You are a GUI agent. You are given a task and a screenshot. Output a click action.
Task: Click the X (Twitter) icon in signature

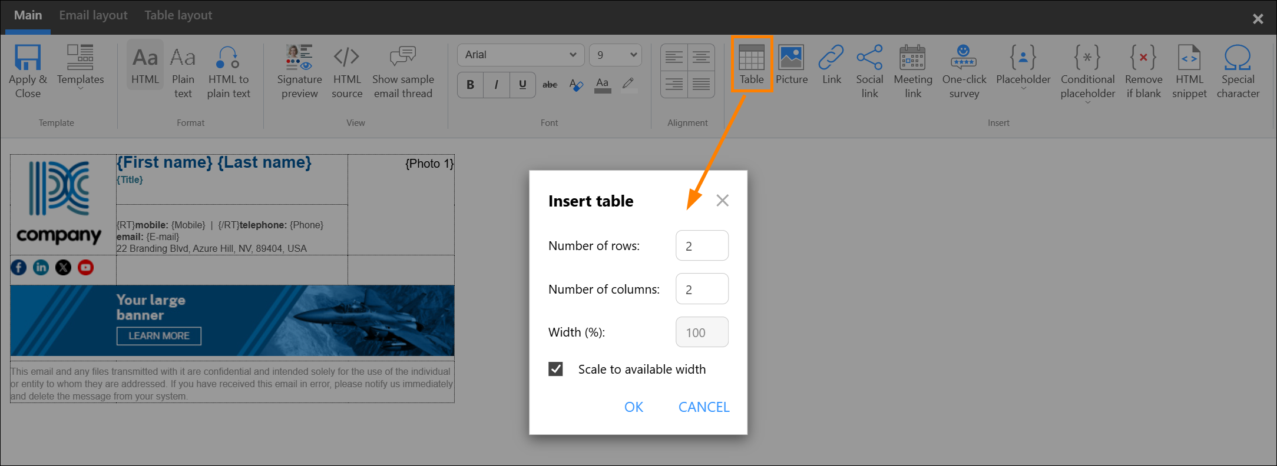[x=63, y=268]
